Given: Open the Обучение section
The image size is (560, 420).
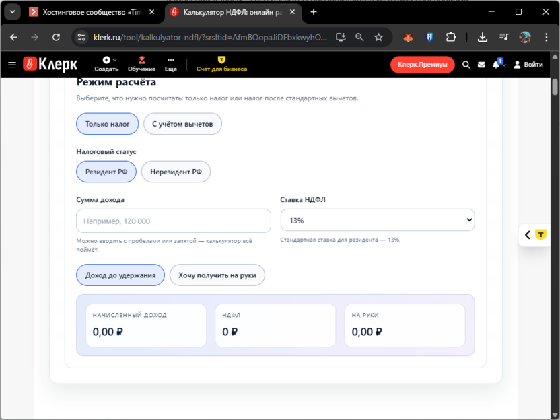Looking at the screenshot, I should pyautogui.click(x=141, y=65).
